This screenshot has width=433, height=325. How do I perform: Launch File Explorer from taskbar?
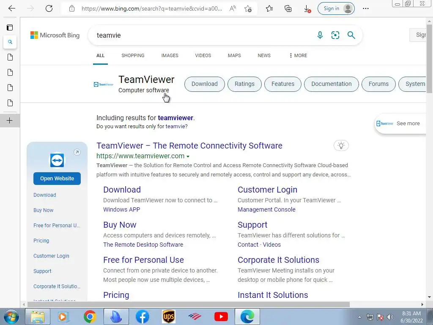[38, 317]
